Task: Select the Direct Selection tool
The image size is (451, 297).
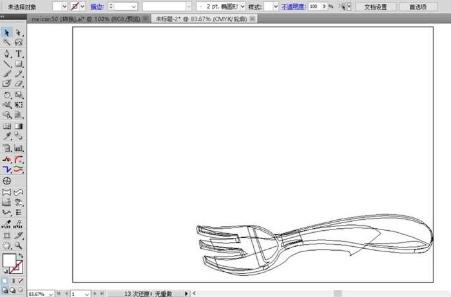Action: coord(19,32)
